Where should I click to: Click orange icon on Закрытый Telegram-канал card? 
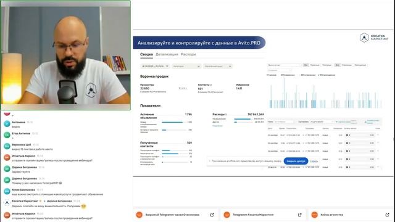[139, 215]
